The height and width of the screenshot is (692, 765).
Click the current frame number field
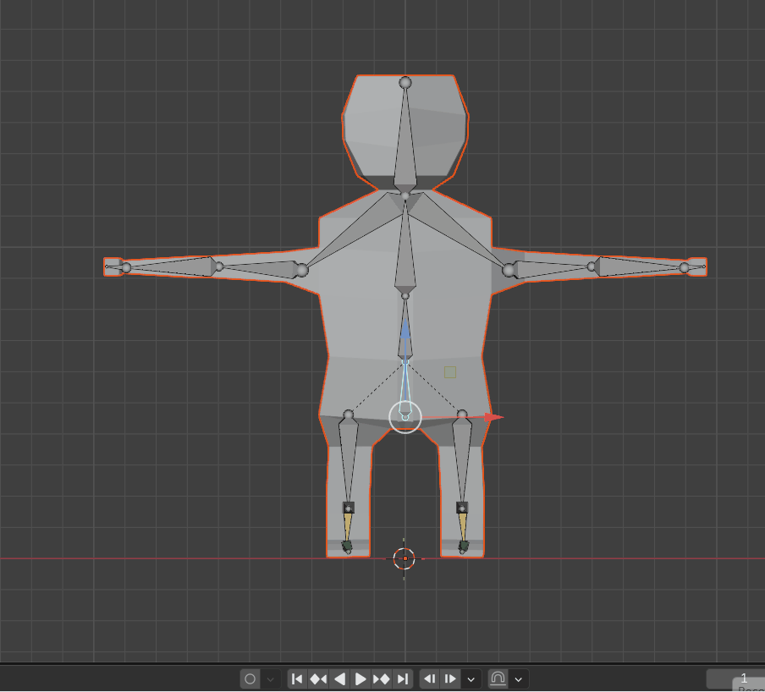(735, 678)
